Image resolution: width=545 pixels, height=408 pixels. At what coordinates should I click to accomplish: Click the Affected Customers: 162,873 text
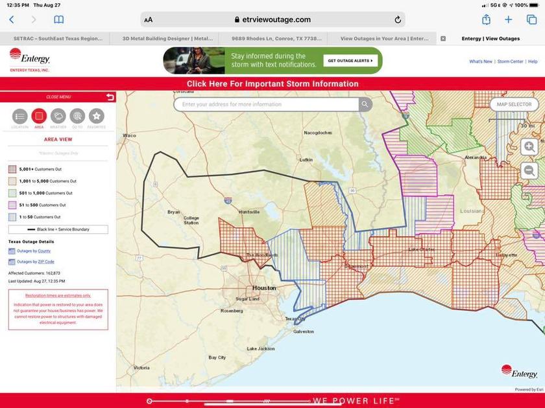tap(34, 273)
